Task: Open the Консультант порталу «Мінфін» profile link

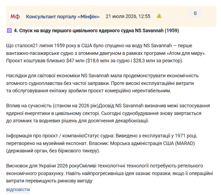Action: 63,16
